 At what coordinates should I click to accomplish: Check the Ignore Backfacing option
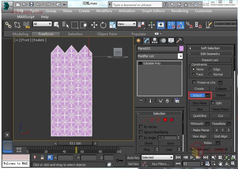pyautogui.click(x=141, y=132)
